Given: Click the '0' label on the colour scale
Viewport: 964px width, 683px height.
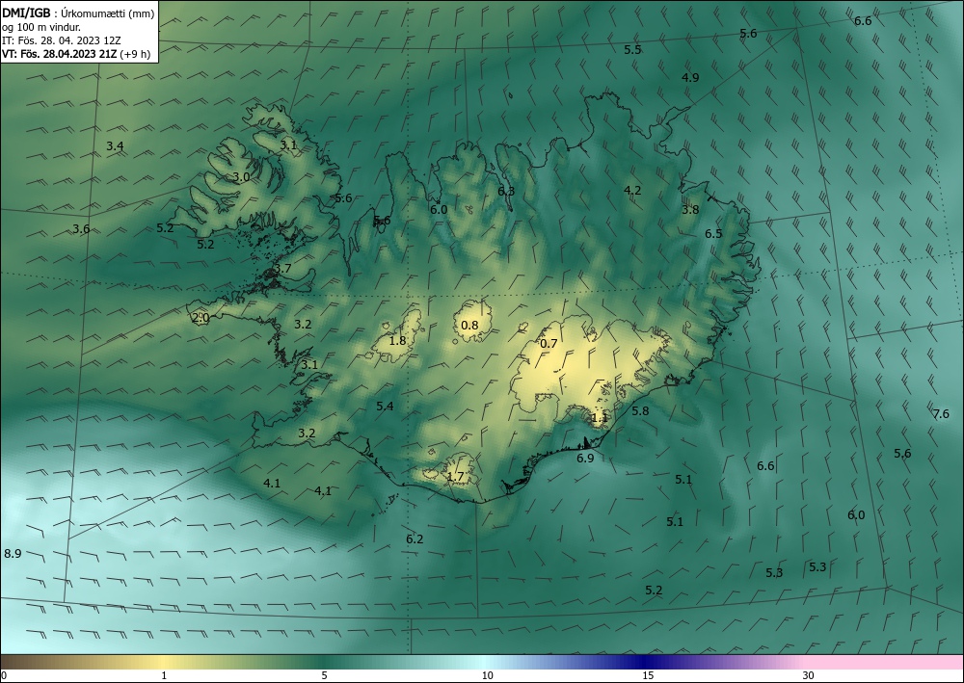Looking at the screenshot, I should [x=4, y=676].
